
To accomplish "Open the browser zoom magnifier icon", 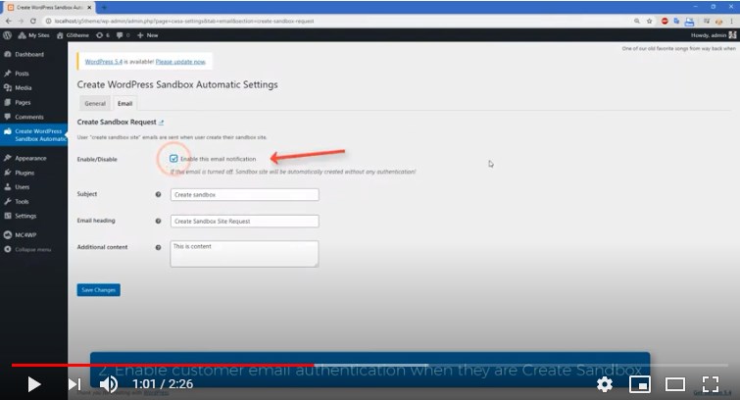I will [x=637, y=22].
